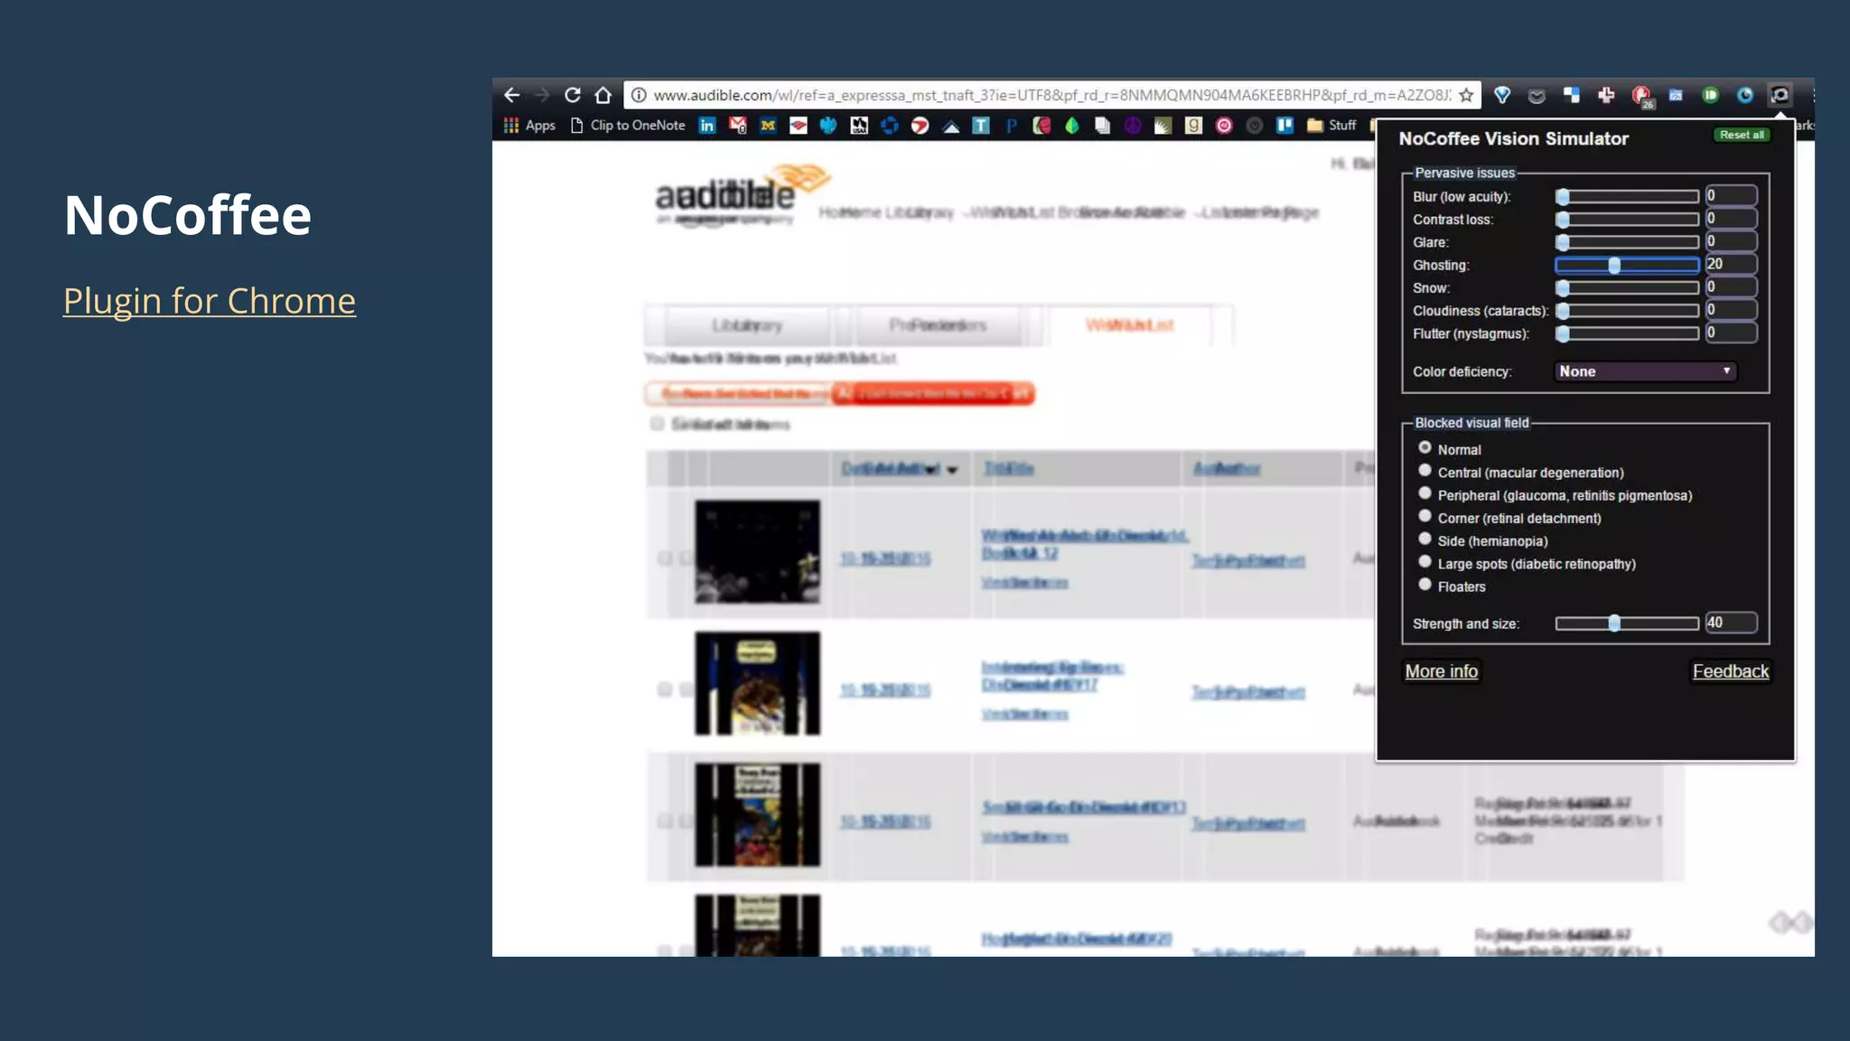This screenshot has width=1850, height=1041.
Task: Click the browser forward arrow
Action: tap(542, 95)
